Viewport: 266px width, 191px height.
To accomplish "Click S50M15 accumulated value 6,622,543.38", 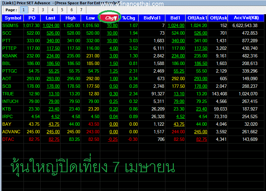I will coord(245,25).
